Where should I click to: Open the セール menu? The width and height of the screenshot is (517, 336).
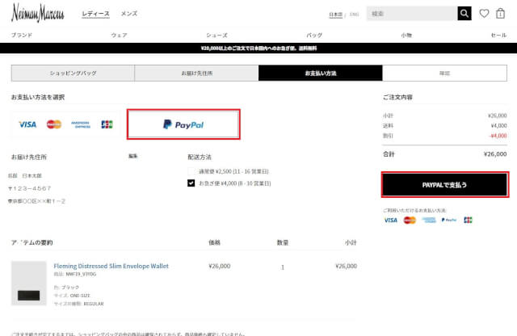tap(498, 35)
